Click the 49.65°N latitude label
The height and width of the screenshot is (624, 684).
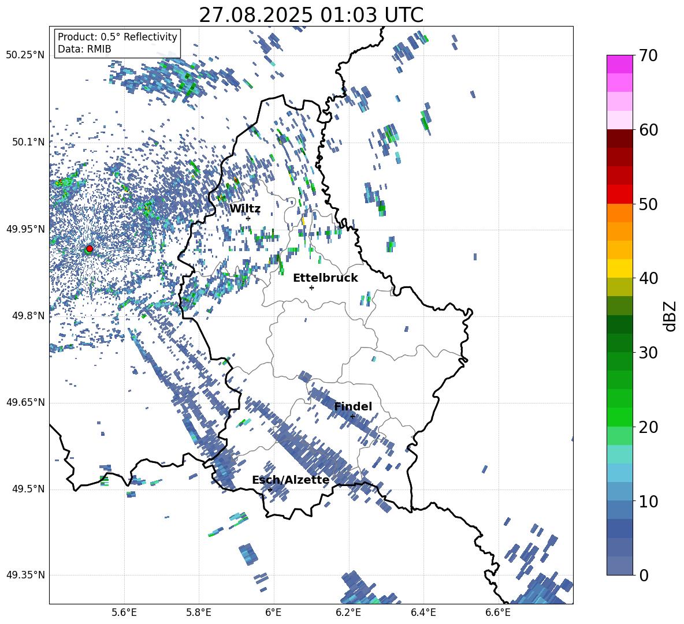(25, 402)
